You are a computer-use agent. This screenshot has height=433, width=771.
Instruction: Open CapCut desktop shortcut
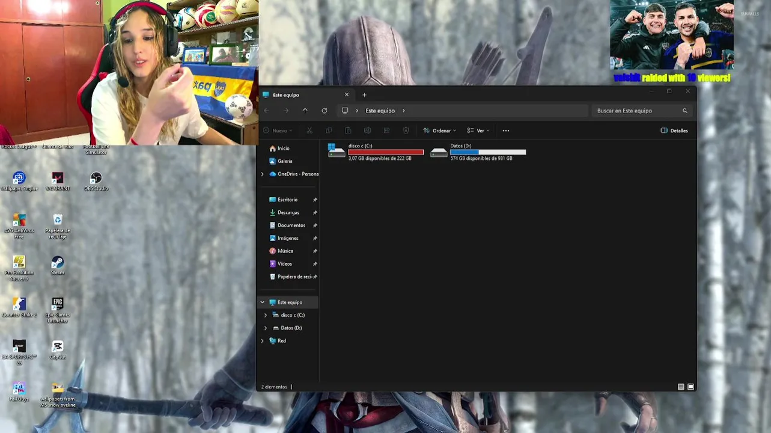pos(58,349)
